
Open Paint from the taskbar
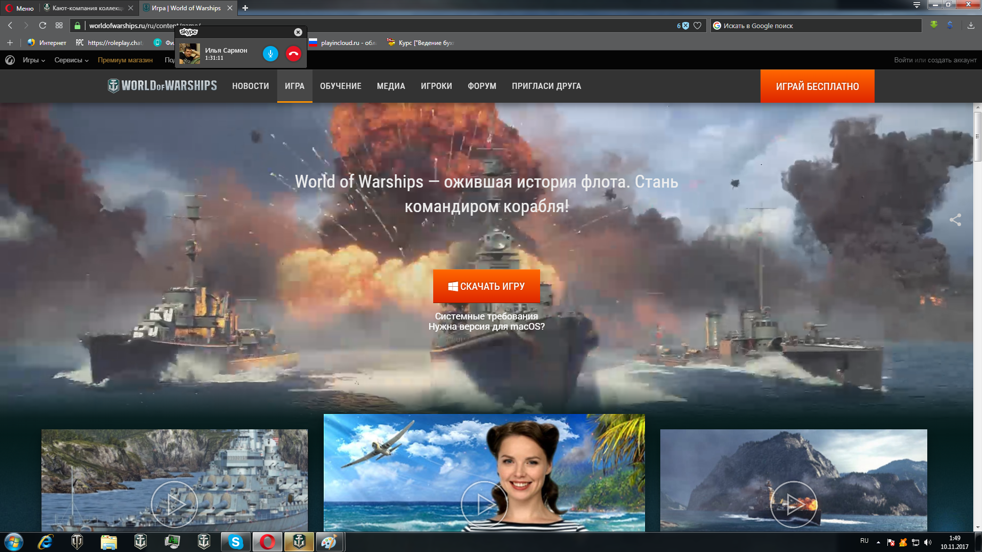[329, 542]
